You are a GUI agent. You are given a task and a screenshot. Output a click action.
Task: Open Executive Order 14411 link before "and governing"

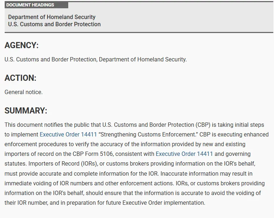[x=184, y=154]
